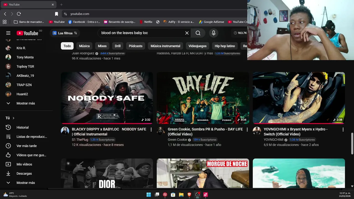The height and width of the screenshot is (199, 354).
Task: Open the Netflix bookmark
Action: (146, 22)
